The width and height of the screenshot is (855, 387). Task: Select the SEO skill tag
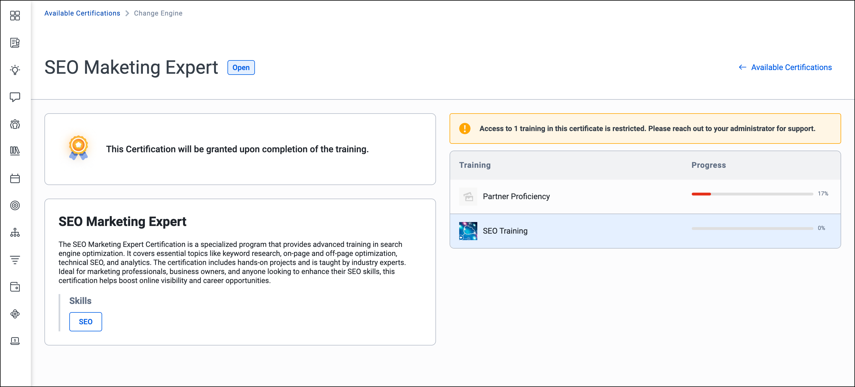(86, 322)
